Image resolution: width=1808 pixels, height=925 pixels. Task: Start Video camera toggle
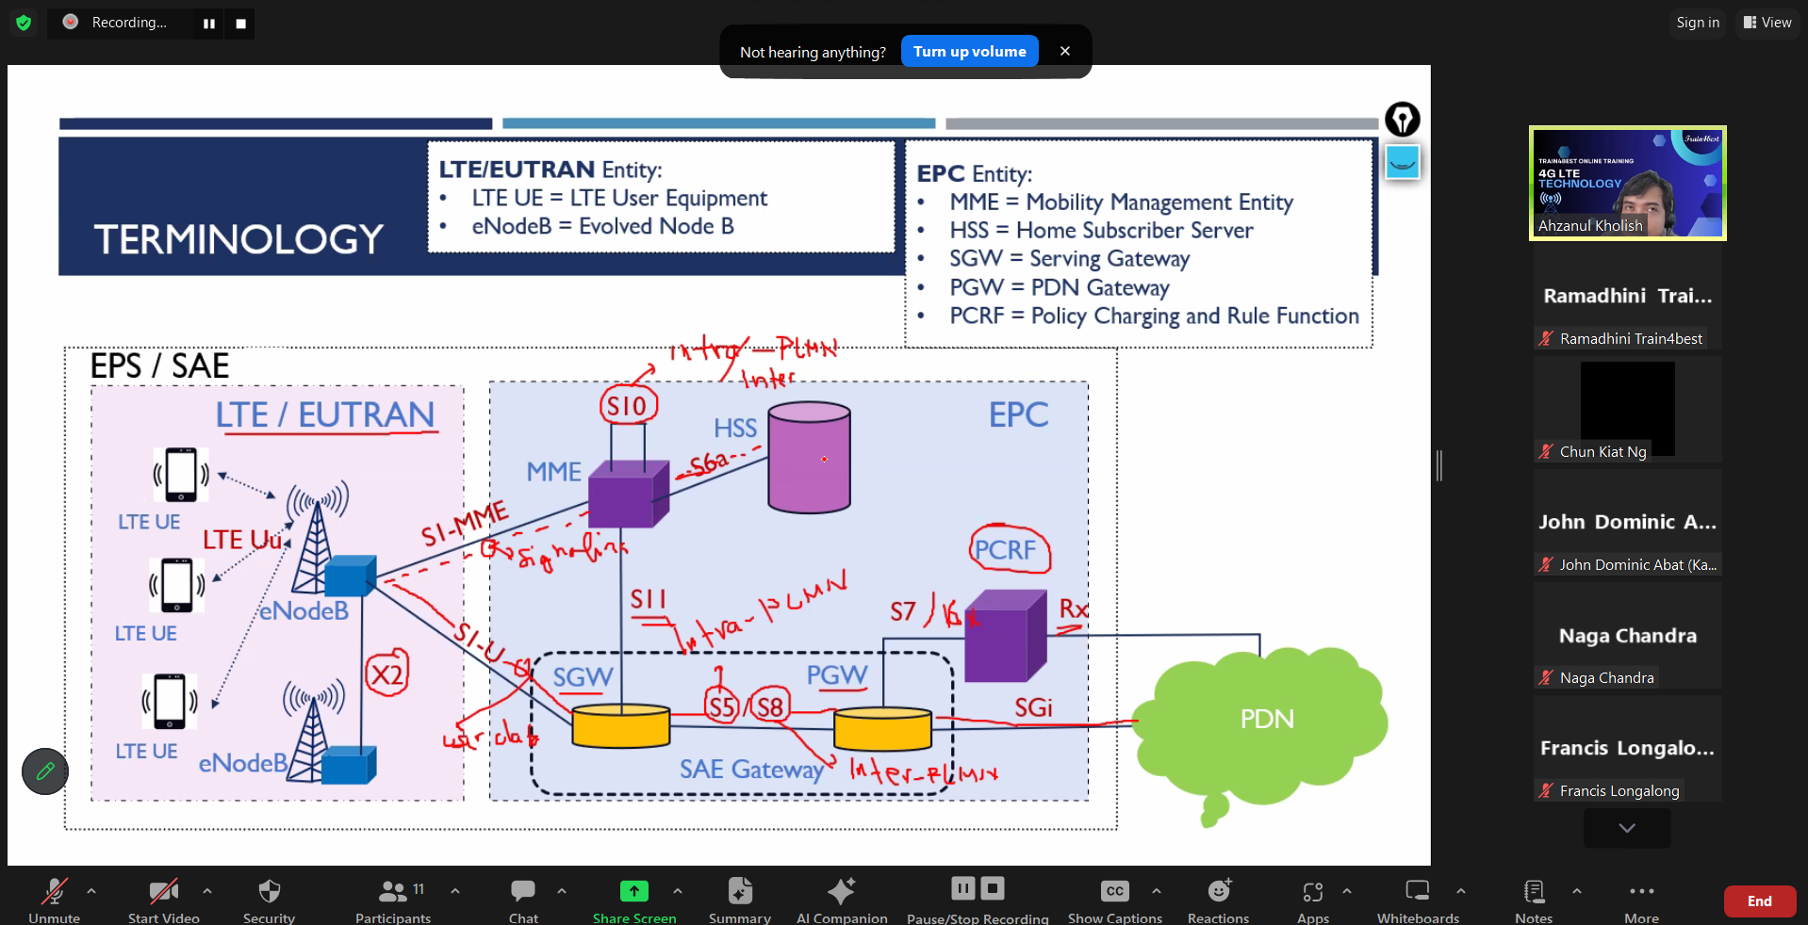163,892
